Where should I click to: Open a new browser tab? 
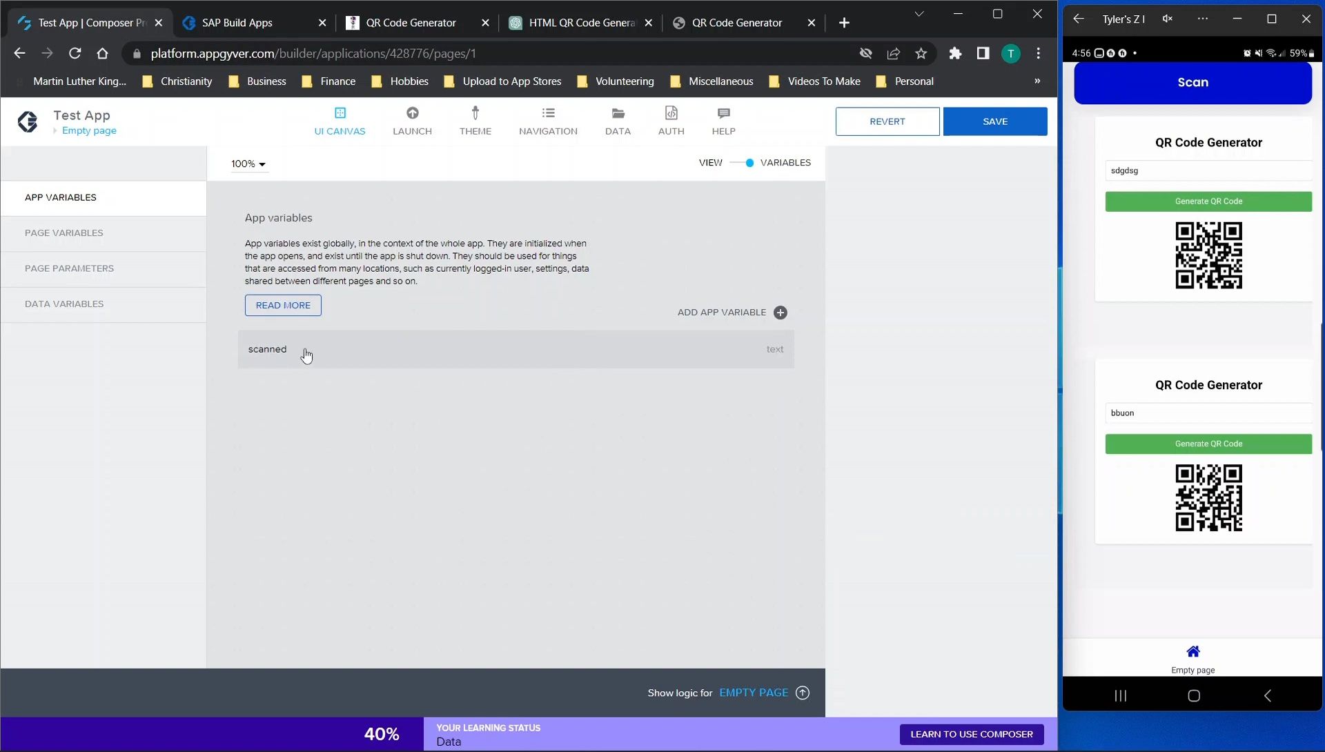844,23
